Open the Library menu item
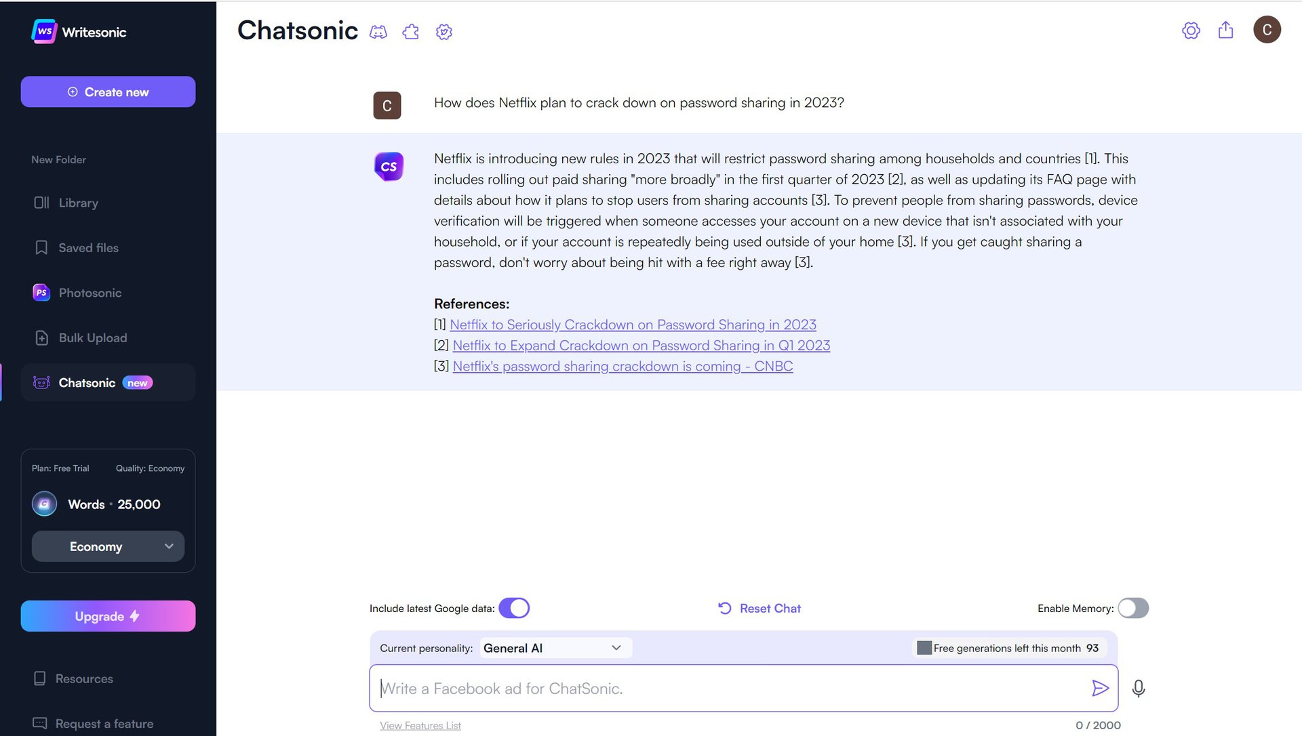Screen dimensions: 1302x736 click(79, 202)
